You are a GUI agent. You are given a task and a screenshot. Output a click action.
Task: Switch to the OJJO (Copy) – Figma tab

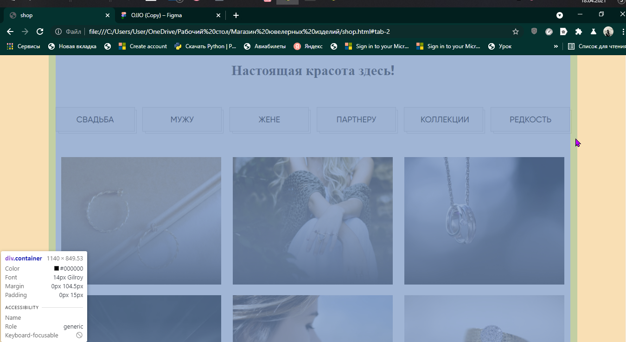tap(170, 15)
